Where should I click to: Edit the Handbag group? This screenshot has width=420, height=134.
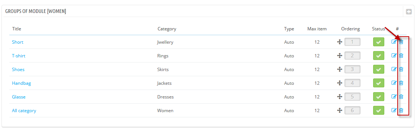(394, 83)
